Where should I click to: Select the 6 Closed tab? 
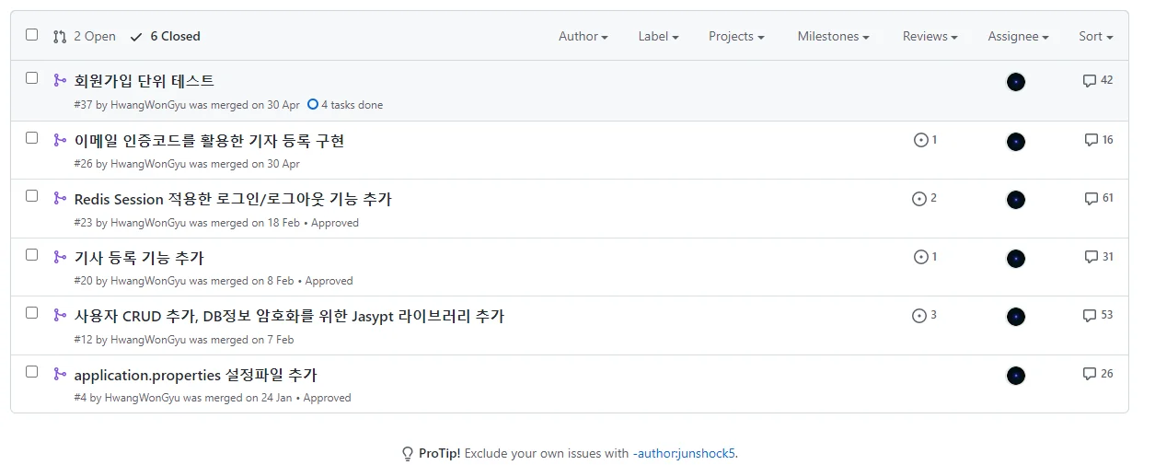166,37
